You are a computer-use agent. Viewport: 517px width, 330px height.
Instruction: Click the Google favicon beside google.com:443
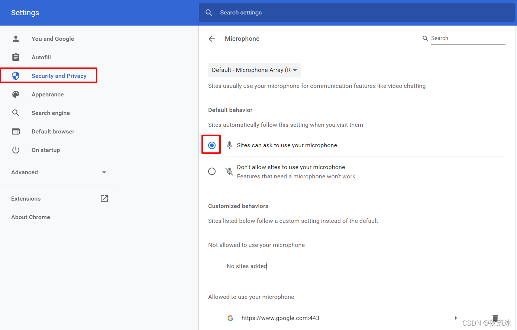[x=230, y=318]
